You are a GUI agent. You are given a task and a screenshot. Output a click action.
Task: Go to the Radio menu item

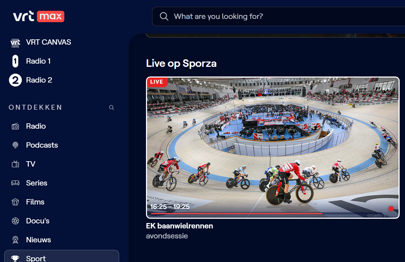coord(36,126)
